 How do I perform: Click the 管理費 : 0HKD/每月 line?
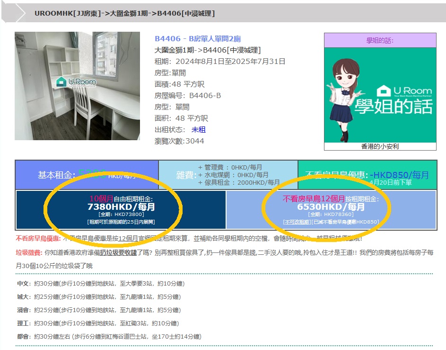click(230, 167)
